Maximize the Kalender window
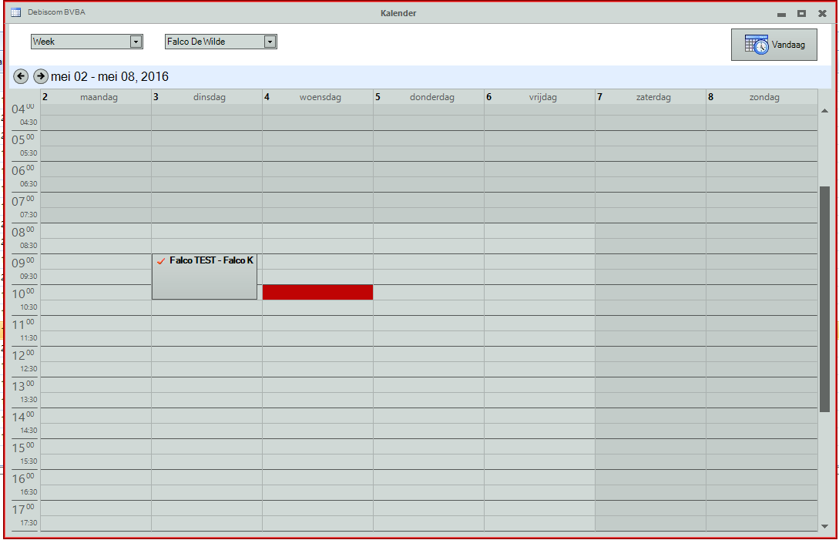Viewport: 839px width, 540px height. [x=801, y=13]
